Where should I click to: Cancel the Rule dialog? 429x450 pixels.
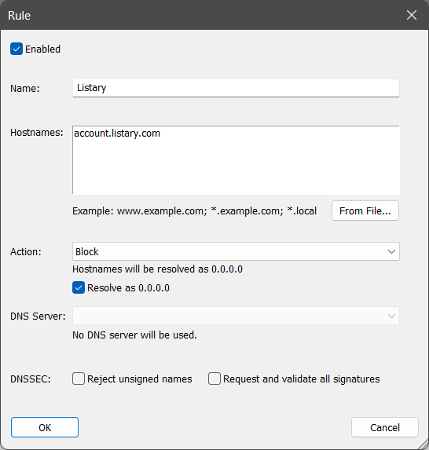click(385, 427)
